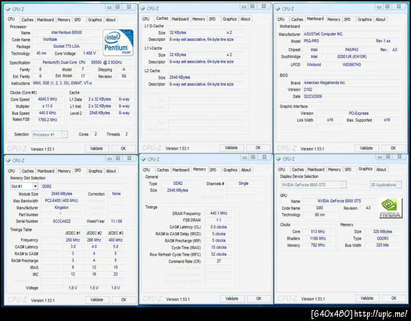
Task: Click the Core Voltage value 1.408 V
Action: tap(89, 53)
